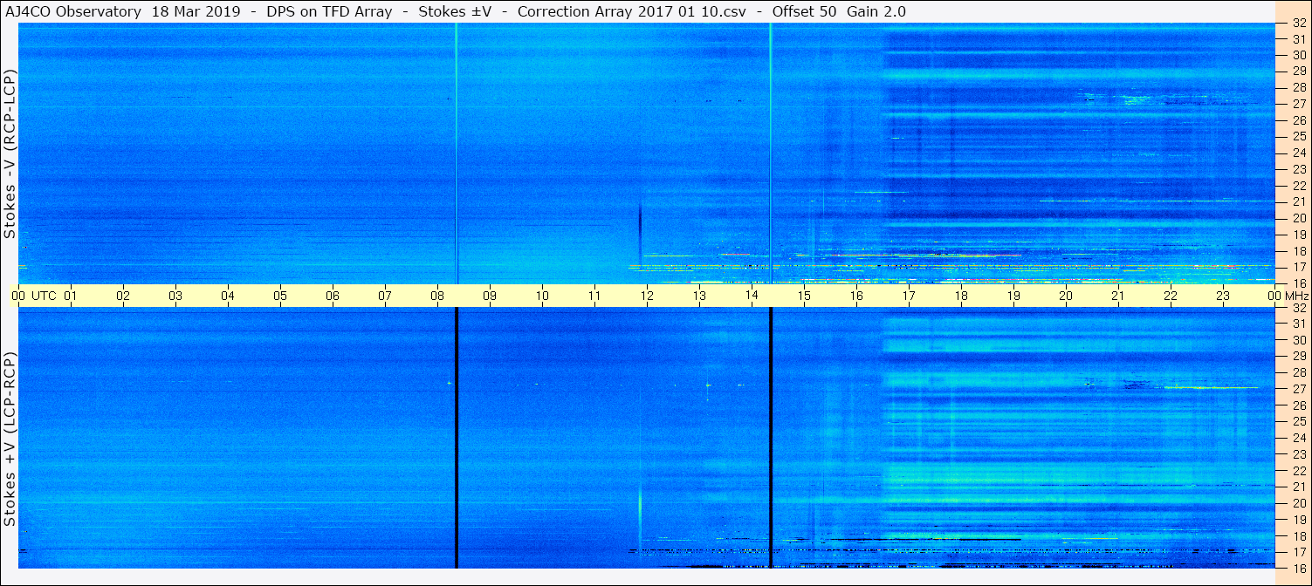
Task: Click the 21 hour tick on UTC time axis
Action: pos(1118,296)
